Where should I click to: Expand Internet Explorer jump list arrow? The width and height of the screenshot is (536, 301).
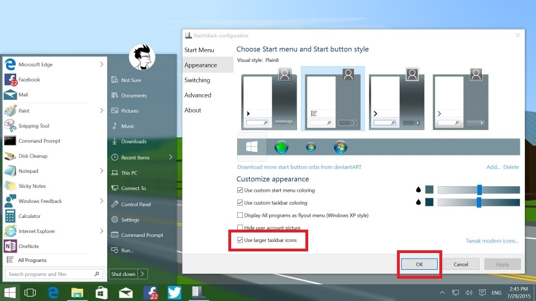[x=102, y=231]
